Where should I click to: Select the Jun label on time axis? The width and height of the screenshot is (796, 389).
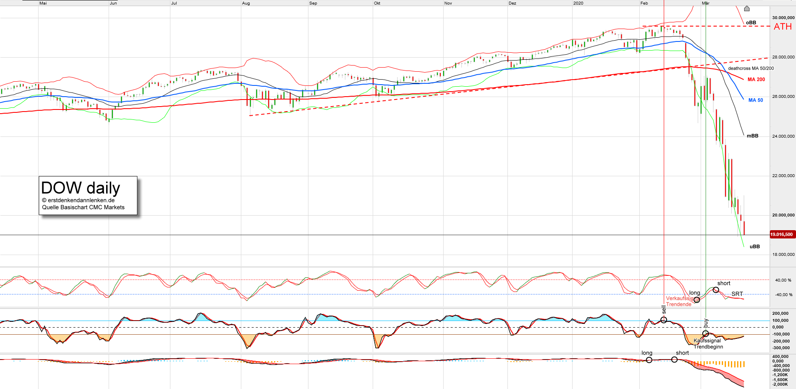tap(113, 3)
